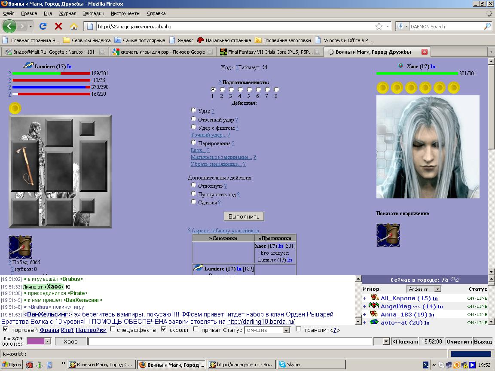Select readiness level 3 radio button
This screenshot has width=495, height=371.
(231, 90)
